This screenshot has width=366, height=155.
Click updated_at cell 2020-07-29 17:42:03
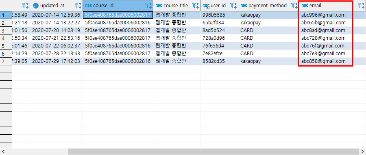point(56,61)
